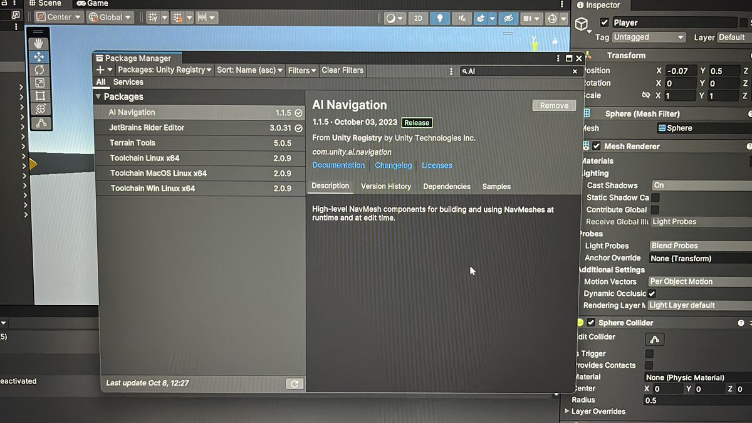The image size is (752, 423).
Task: Open Scene camera settings icon
Action: pyautogui.click(x=528, y=18)
